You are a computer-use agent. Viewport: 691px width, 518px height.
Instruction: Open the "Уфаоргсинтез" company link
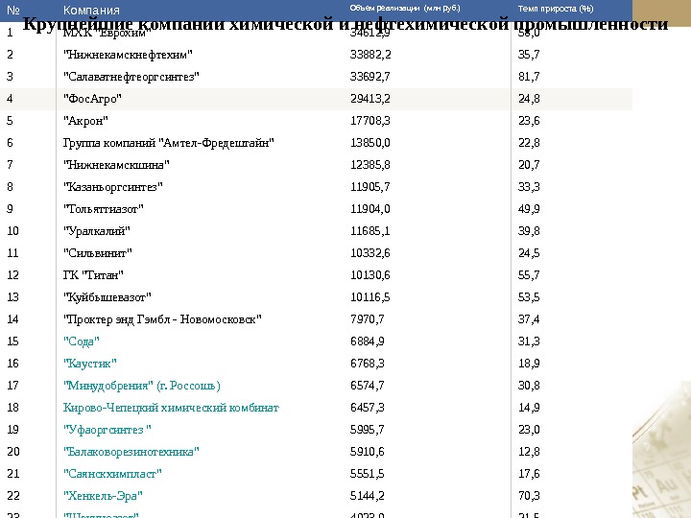(107, 430)
